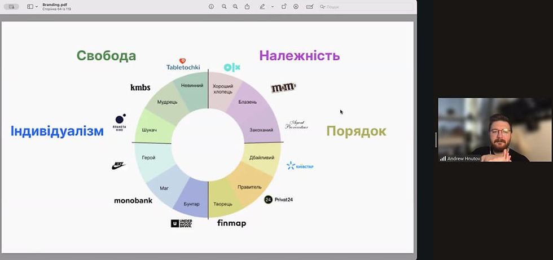The height and width of the screenshot is (260, 553).
Task: Open the Share menu icon
Action: click(247, 7)
